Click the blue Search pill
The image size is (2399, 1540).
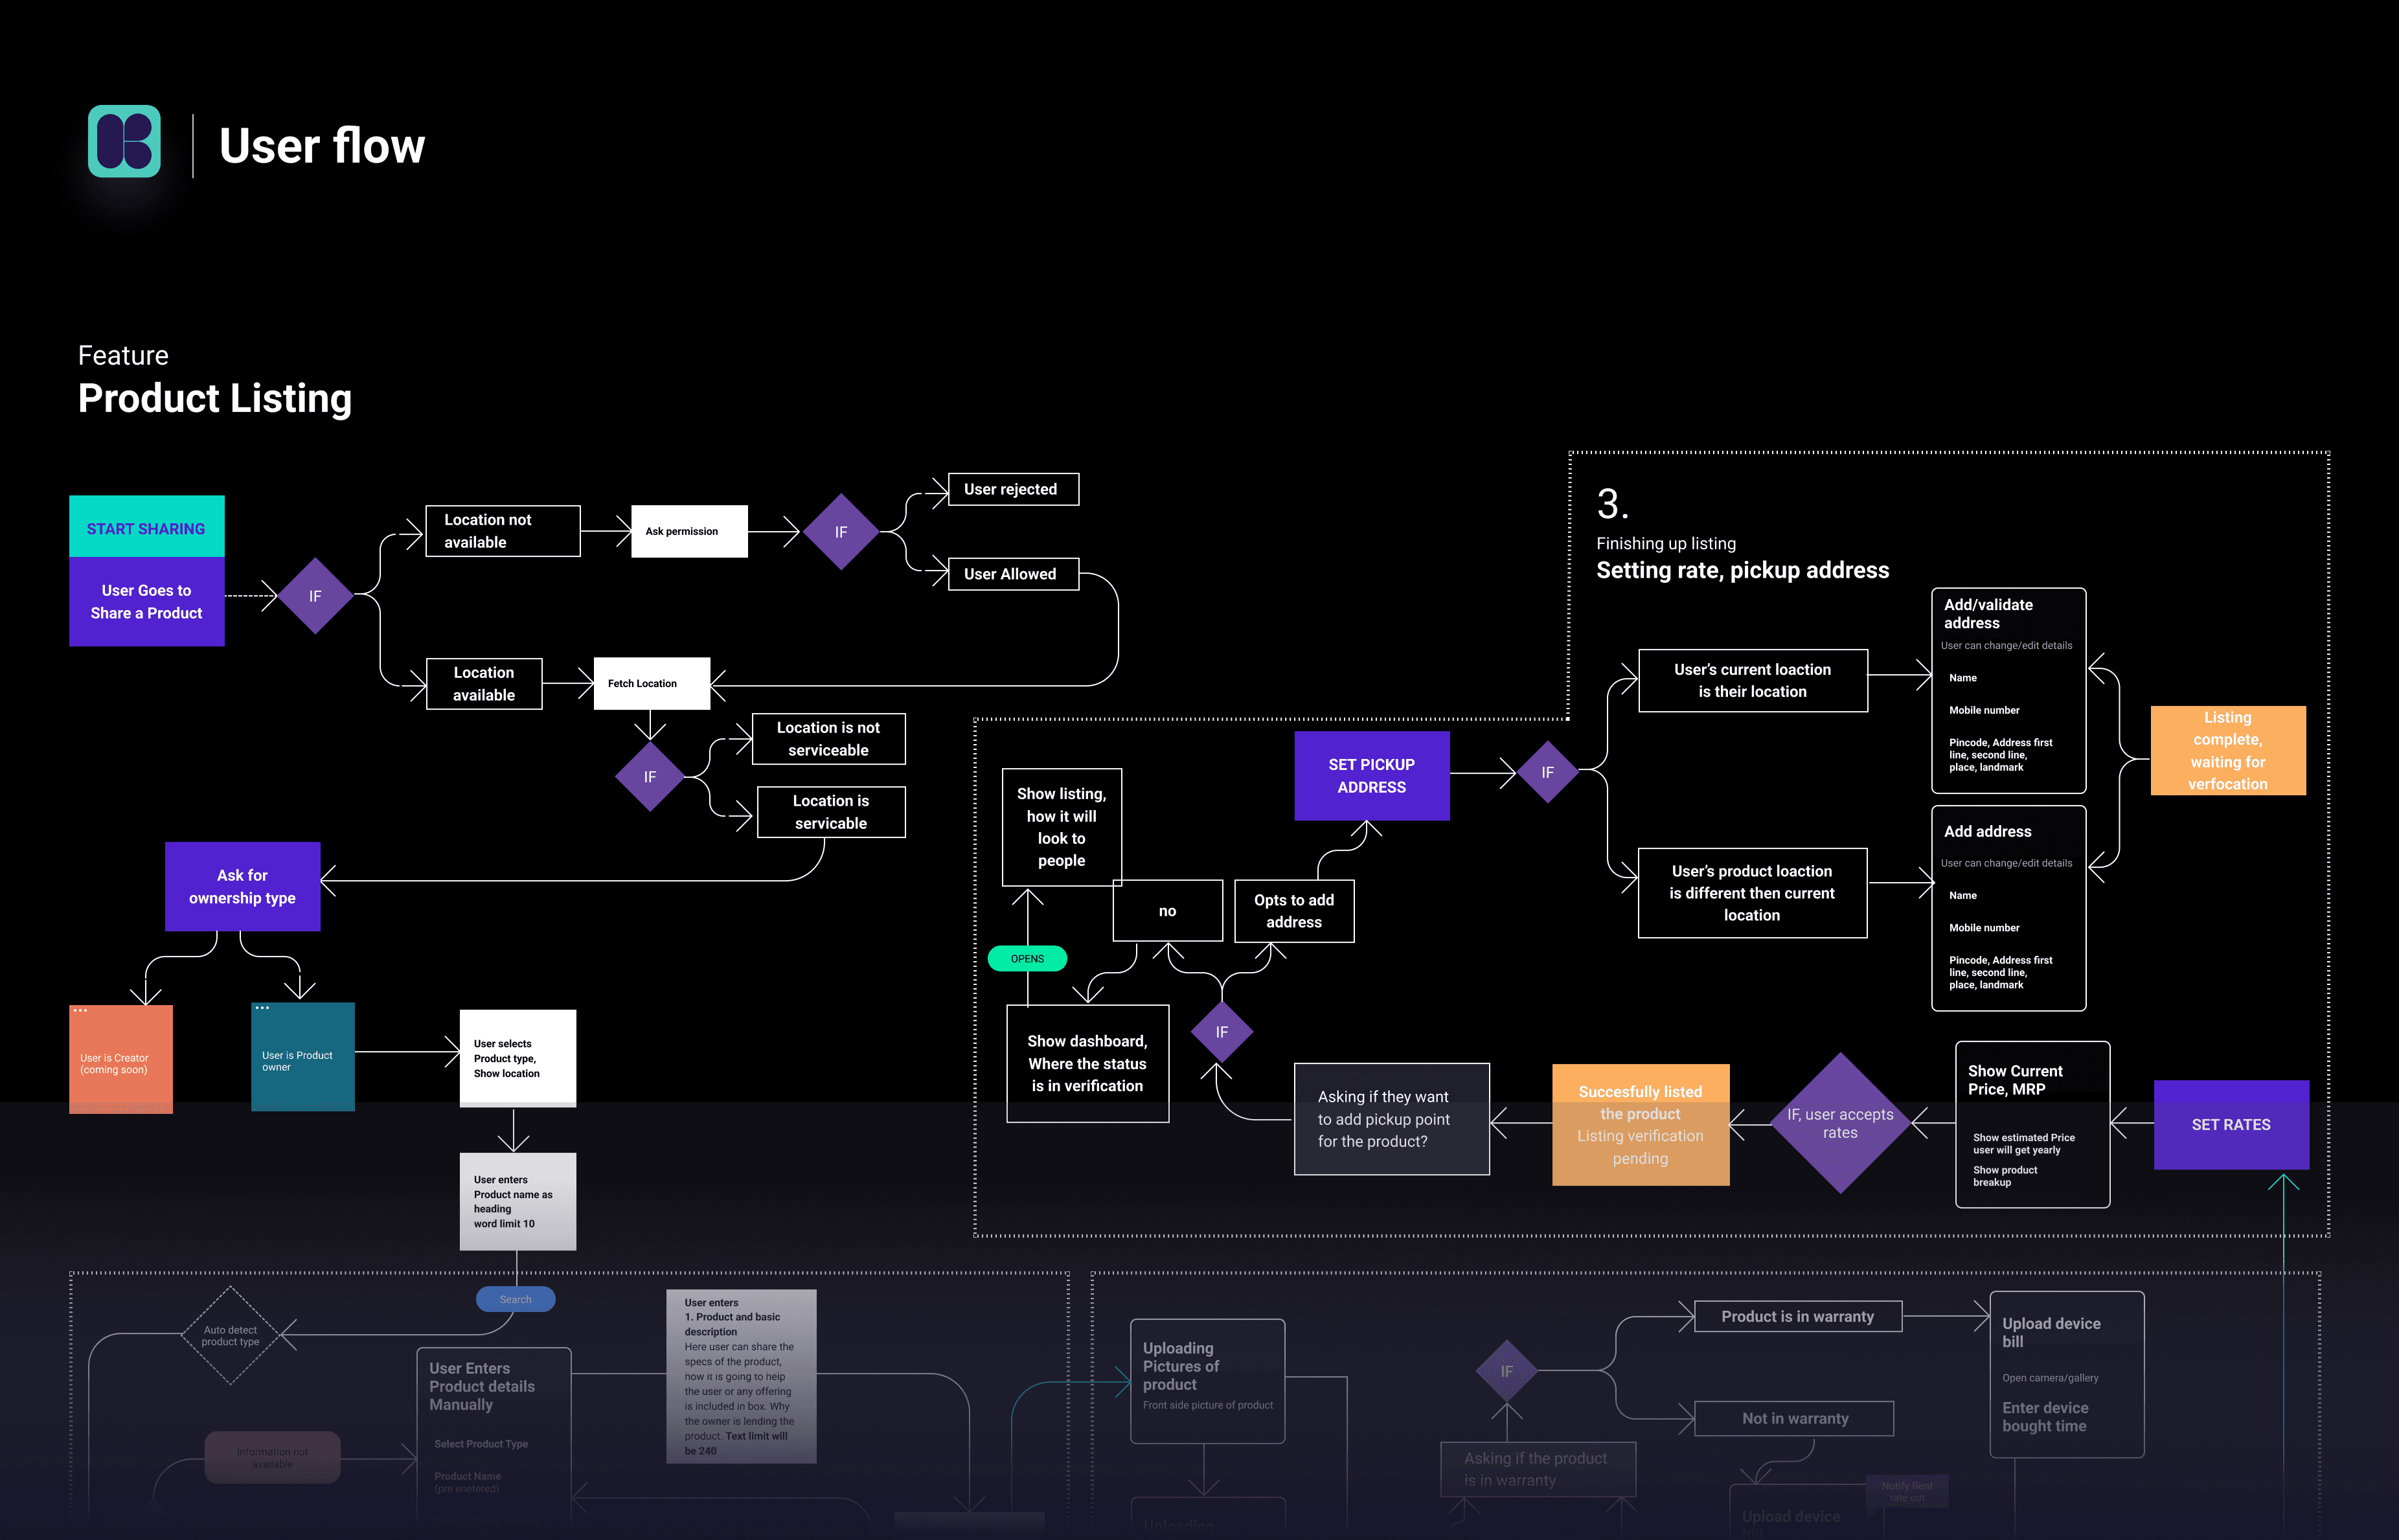click(515, 1299)
